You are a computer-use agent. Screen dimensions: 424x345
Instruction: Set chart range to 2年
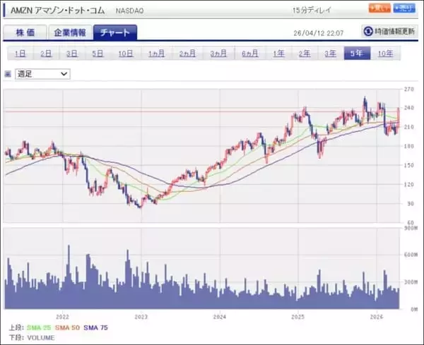(305, 54)
